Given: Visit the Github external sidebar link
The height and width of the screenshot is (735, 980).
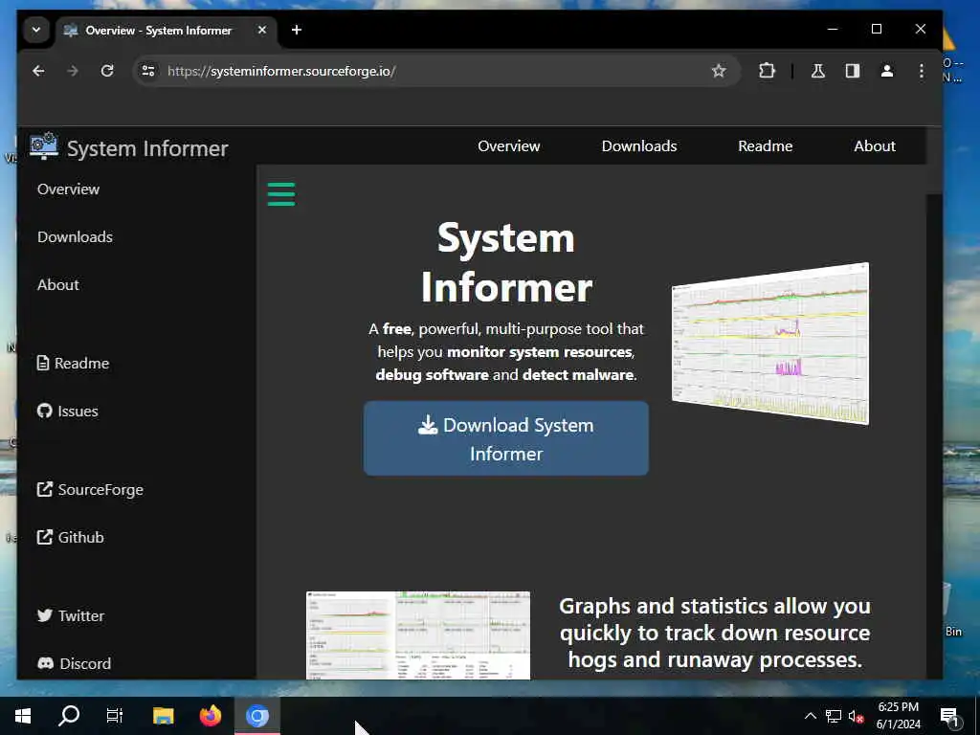Looking at the screenshot, I should pyautogui.click(x=70, y=538).
